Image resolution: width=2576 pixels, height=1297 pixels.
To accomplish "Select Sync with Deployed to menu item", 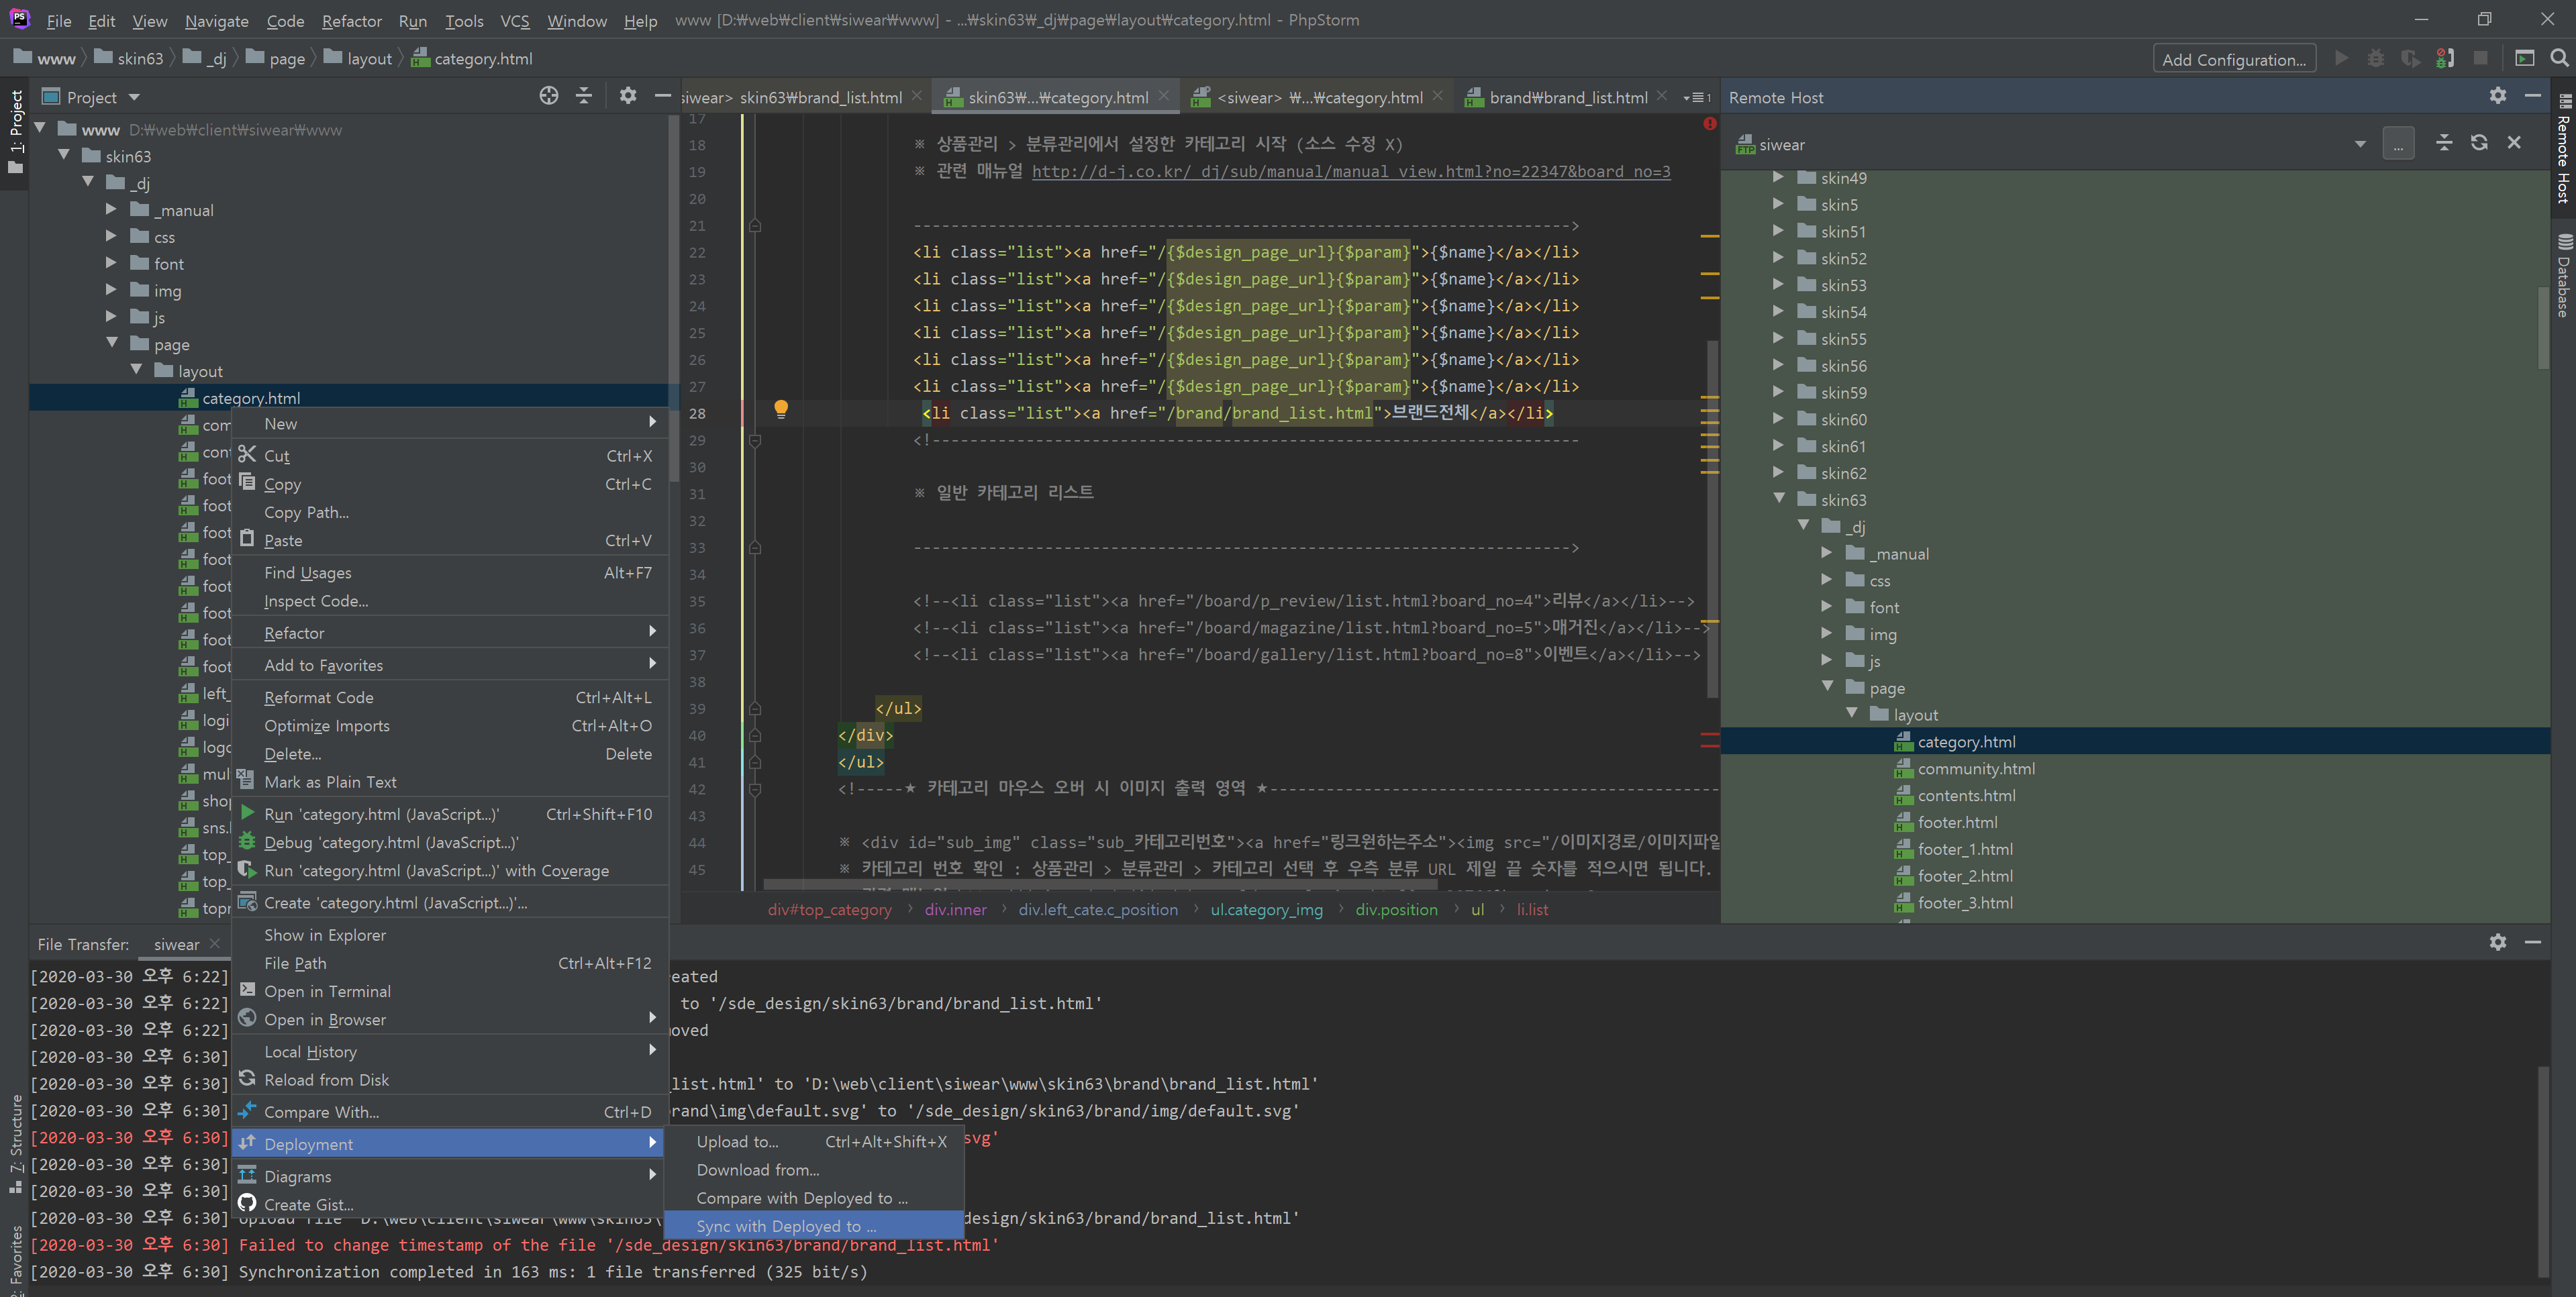I will [x=786, y=1226].
